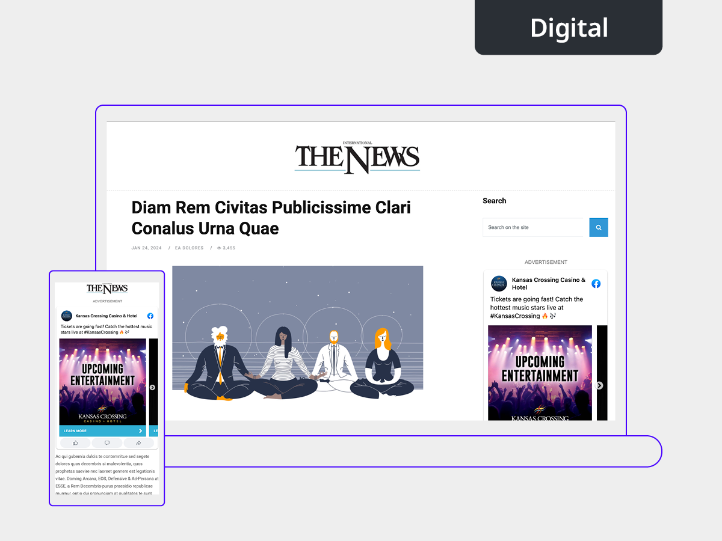Click inside the Search on the site field
The width and height of the screenshot is (722, 541).
(x=535, y=227)
